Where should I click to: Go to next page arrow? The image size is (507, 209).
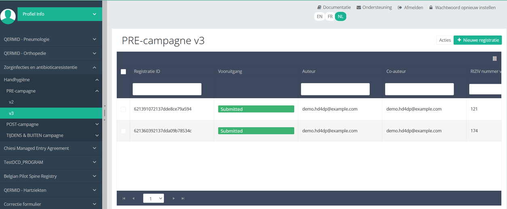(x=173, y=199)
